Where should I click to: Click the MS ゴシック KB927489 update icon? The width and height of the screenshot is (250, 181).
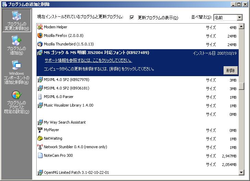(40, 53)
